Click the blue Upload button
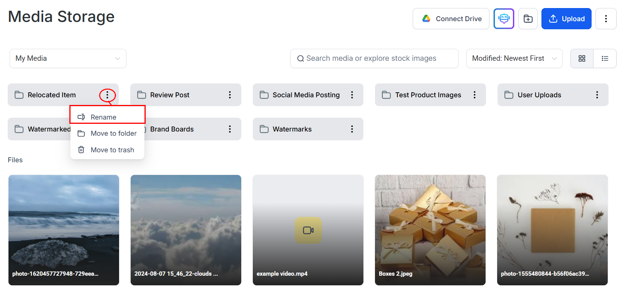The image size is (617, 293). coord(566,18)
